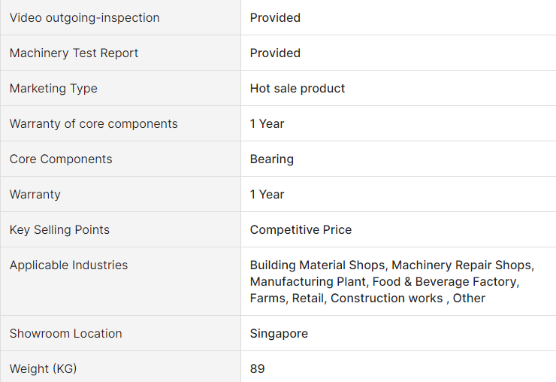556x382 pixels.
Task: Select the 'Competitive Price' value
Action: point(301,229)
